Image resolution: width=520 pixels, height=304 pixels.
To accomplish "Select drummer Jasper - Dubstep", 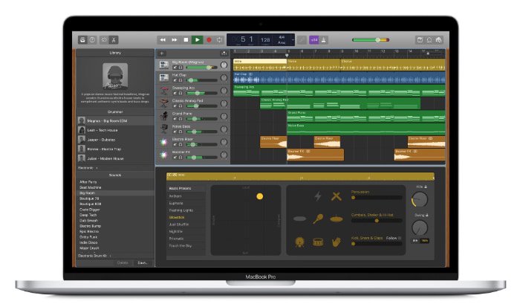I will pos(115,140).
